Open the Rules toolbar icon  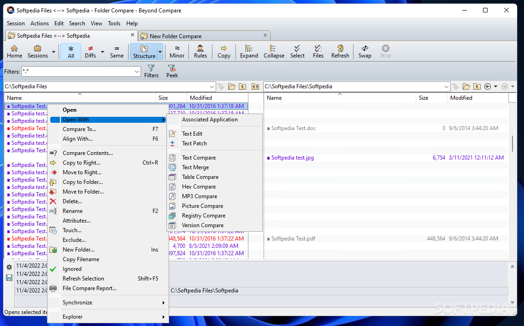point(200,51)
